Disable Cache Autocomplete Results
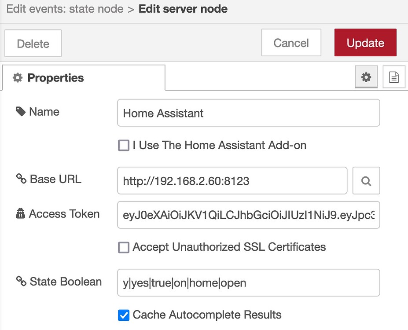 click(x=123, y=315)
